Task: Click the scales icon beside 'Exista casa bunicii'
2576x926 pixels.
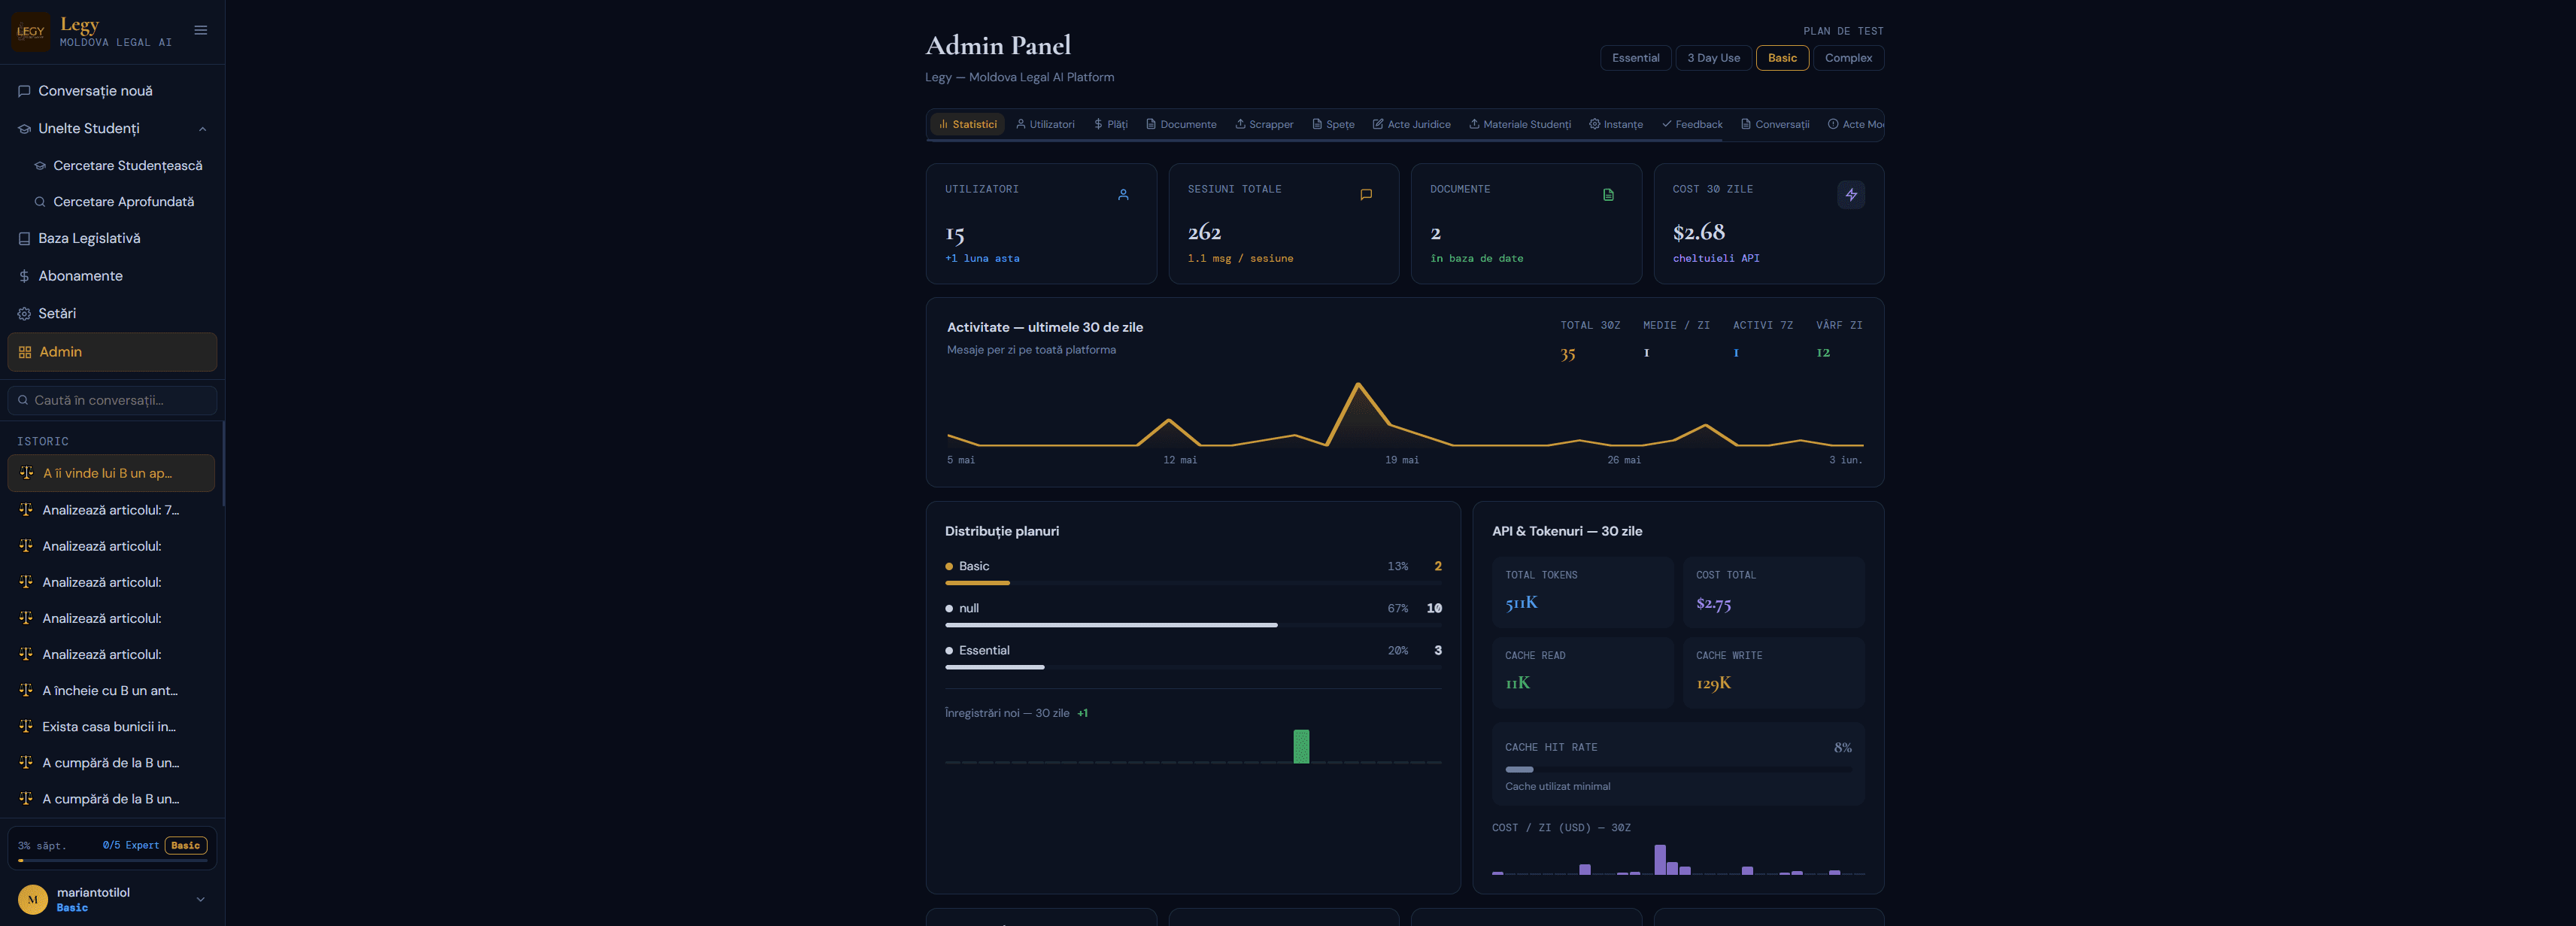Action: [26, 726]
